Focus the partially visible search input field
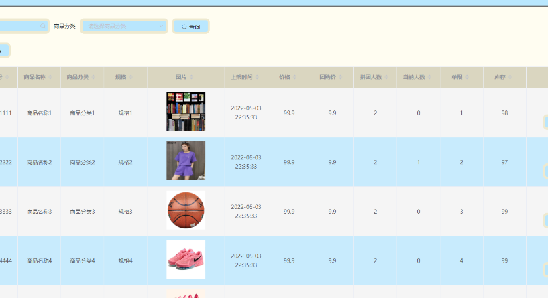 [x=23, y=26]
